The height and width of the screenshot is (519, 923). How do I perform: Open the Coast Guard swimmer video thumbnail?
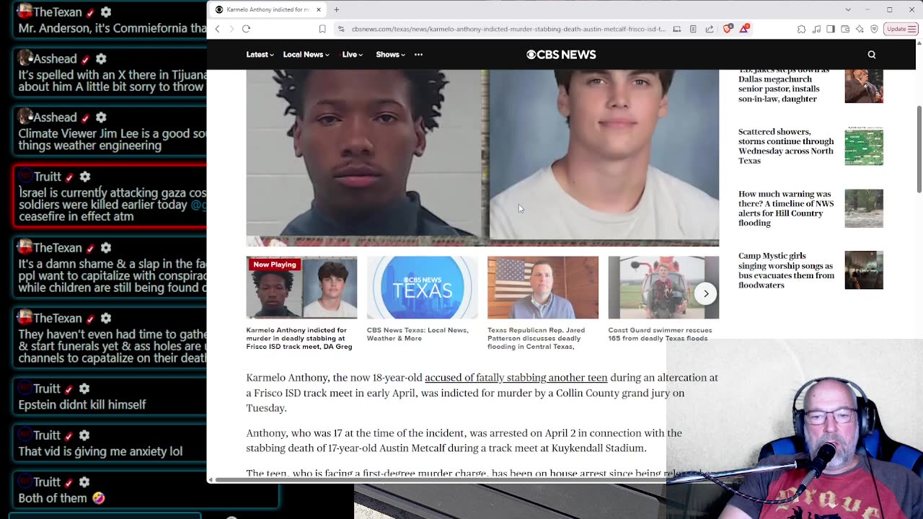pyautogui.click(x=663, y=288)
